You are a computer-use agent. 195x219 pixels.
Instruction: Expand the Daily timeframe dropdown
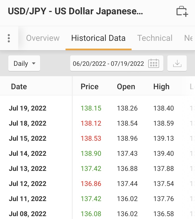(24, 63)
